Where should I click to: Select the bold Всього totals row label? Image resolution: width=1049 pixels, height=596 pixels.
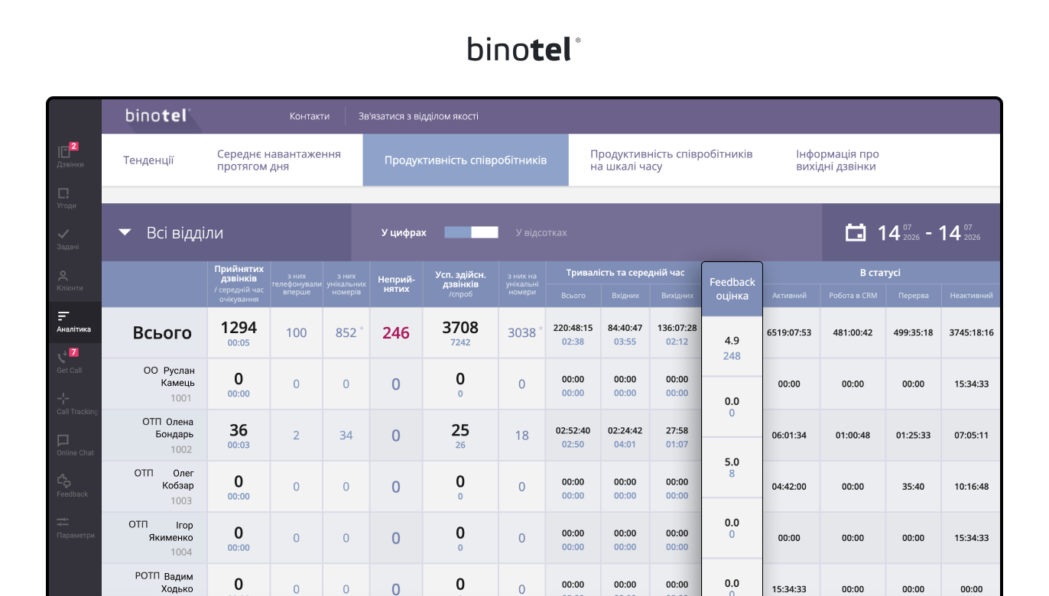coord(162,332)
